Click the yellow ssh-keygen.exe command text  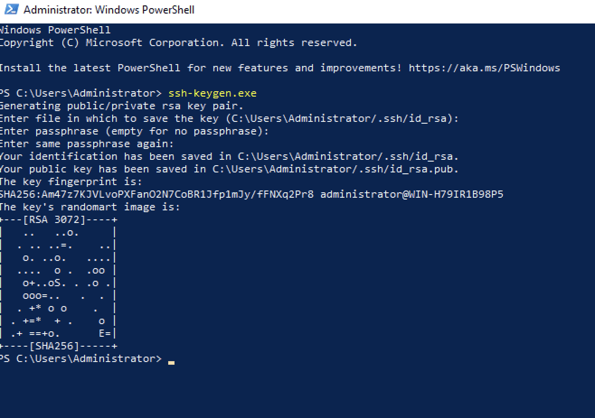tap(212, 93)
